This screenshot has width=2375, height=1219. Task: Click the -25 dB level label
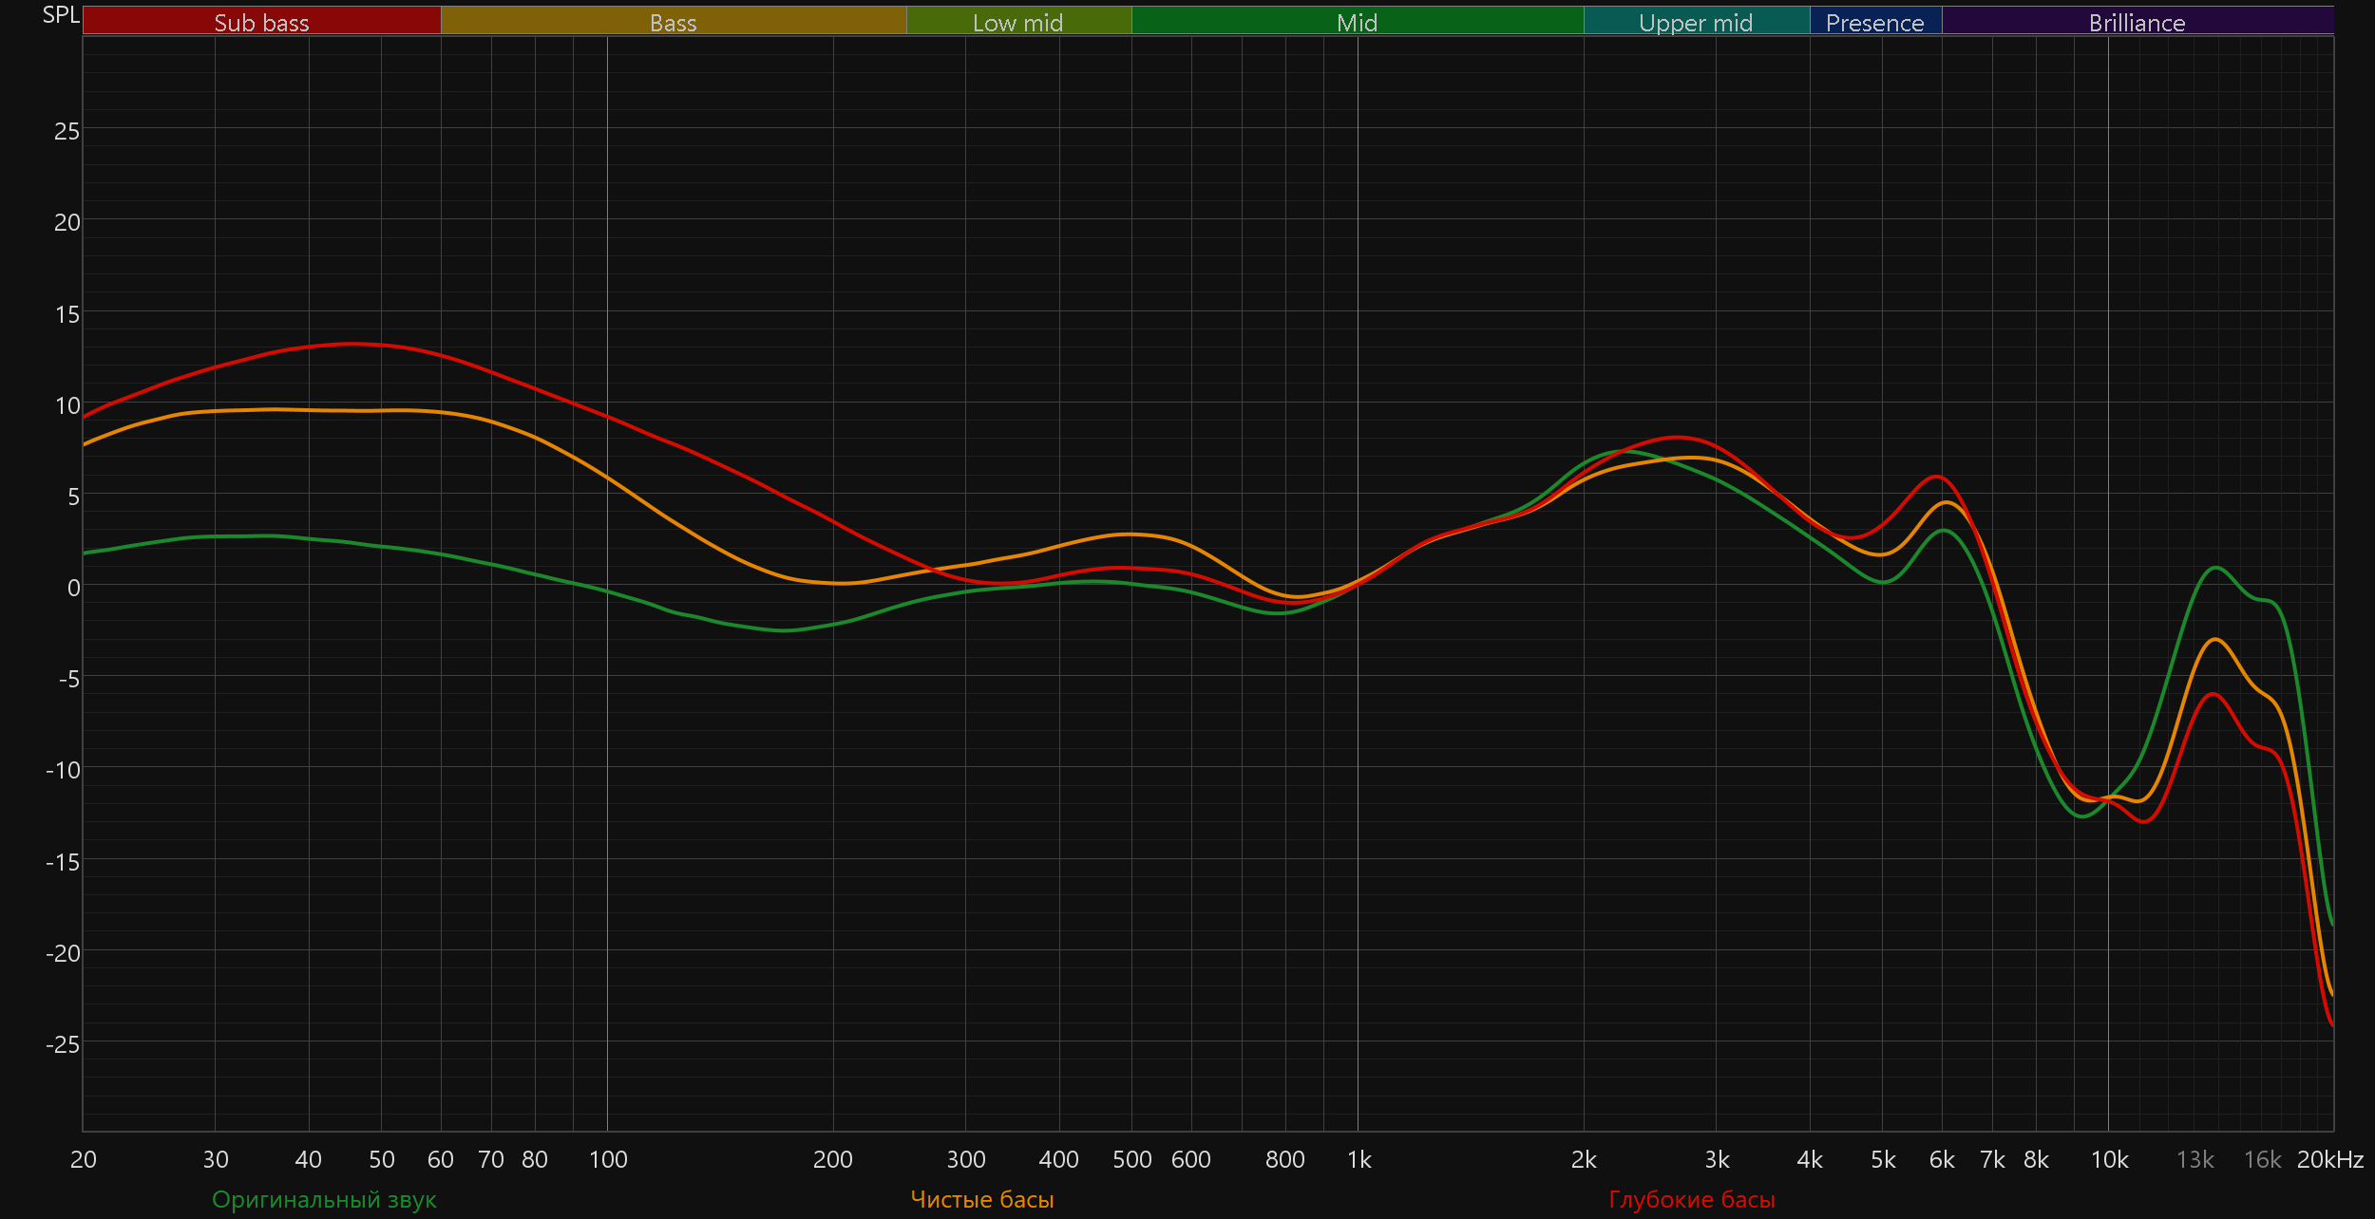click(x=63, y=1044)
